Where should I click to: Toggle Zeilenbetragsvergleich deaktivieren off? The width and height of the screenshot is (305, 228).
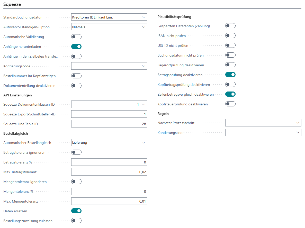(x=230, y=94)
